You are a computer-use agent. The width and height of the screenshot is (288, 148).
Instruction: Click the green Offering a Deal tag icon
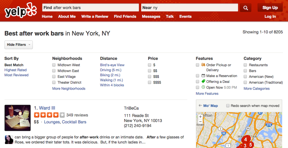pyautogui.click(x=203, y=81)
